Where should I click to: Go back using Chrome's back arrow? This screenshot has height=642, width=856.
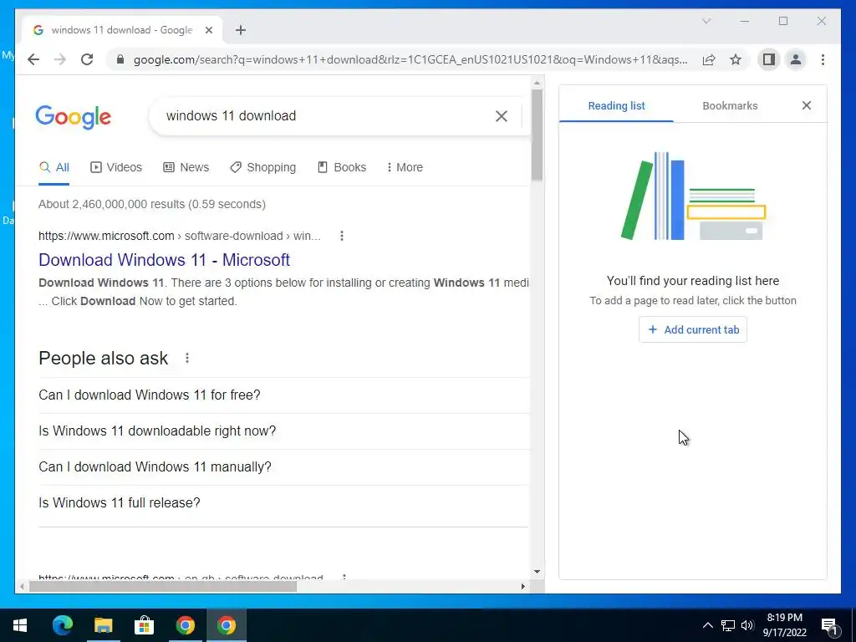click(33, 59)
